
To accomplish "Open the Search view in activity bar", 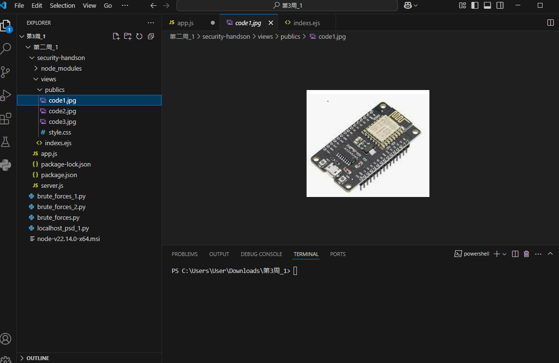I will [6, 48].
